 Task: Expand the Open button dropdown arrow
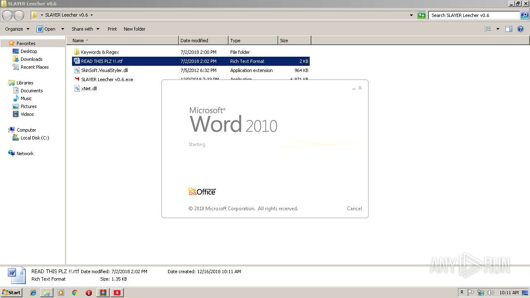click(x=63, y=29)
